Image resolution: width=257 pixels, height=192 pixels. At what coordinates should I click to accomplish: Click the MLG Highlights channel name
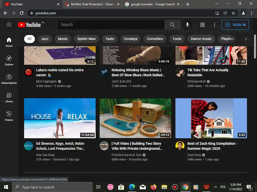46,81
